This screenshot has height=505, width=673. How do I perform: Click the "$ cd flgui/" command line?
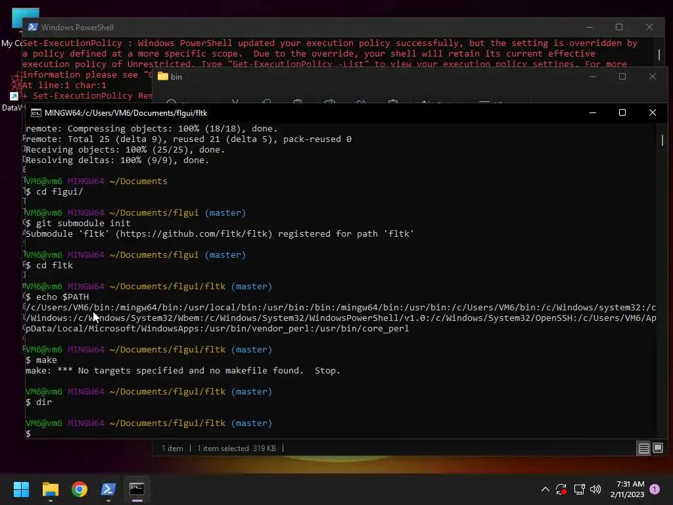[x=54, y=191]
